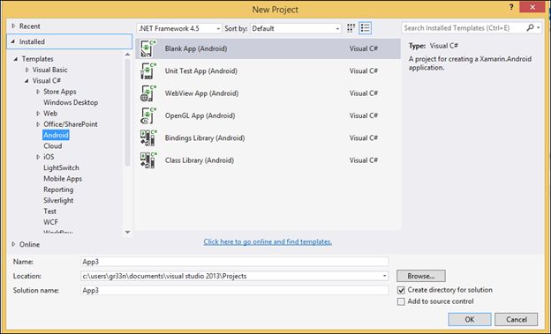Switch to small icons view

[351, 28]
